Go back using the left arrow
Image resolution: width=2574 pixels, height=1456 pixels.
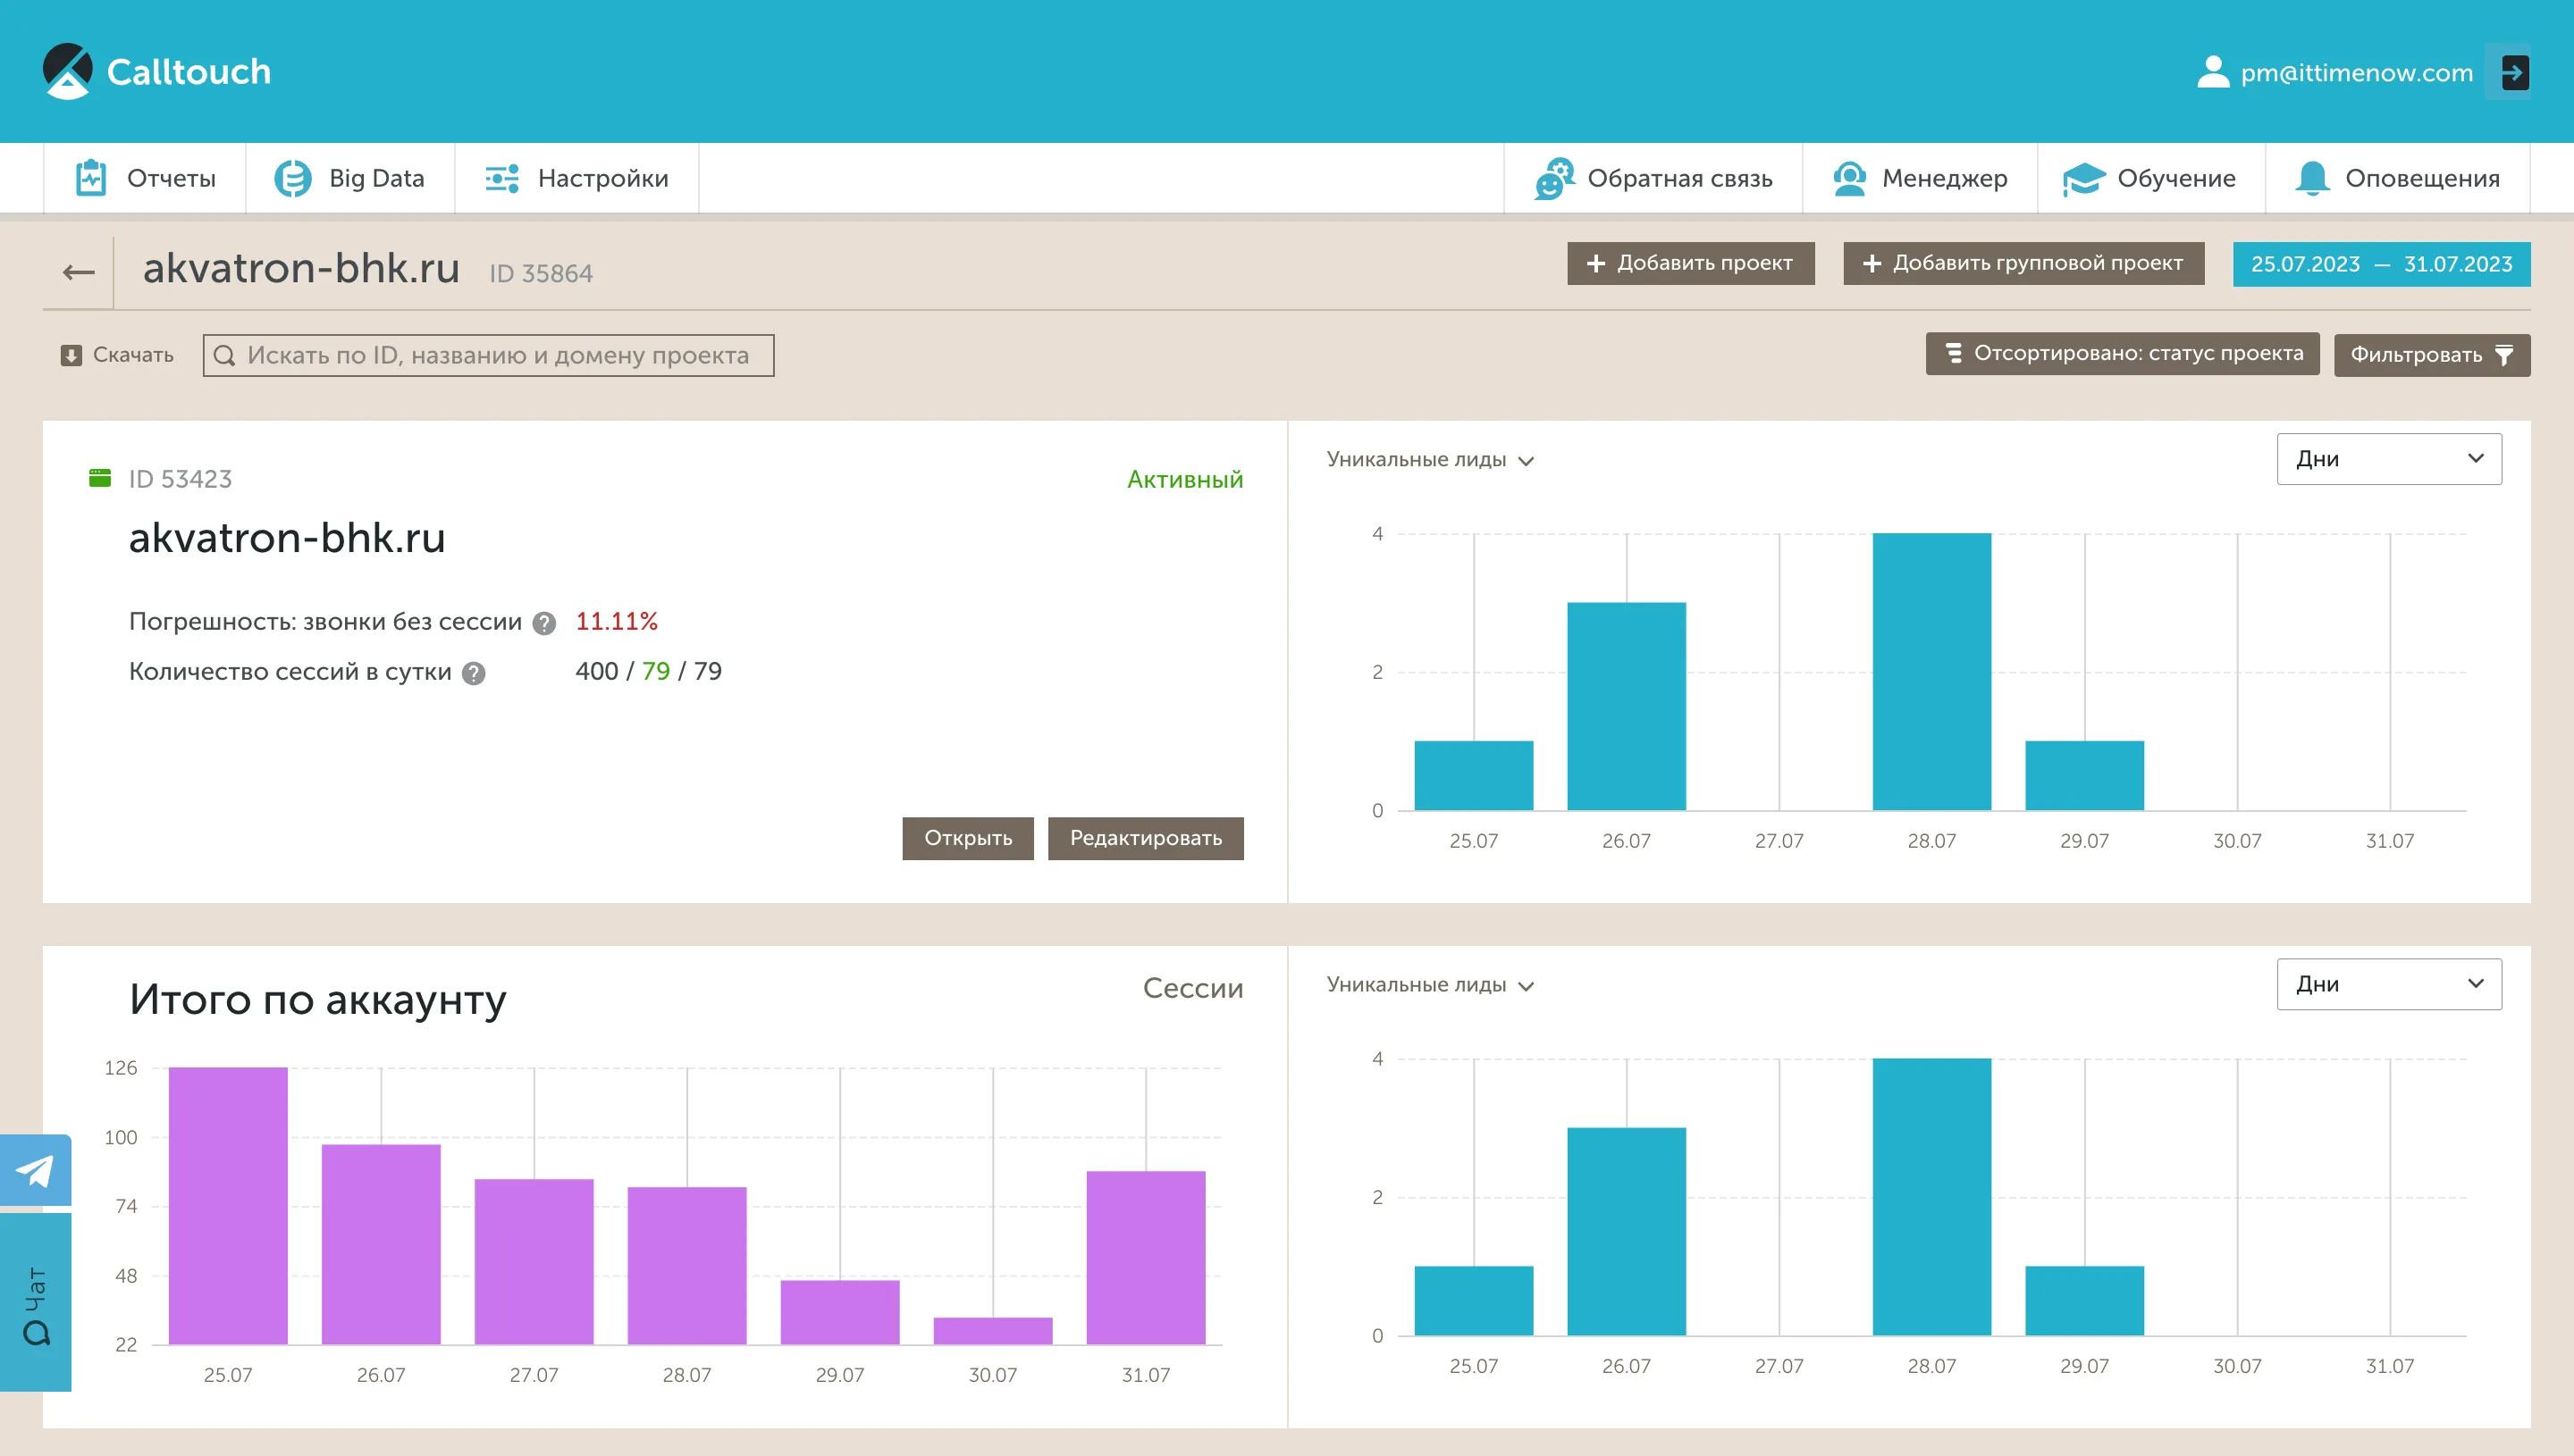[79, 271]
